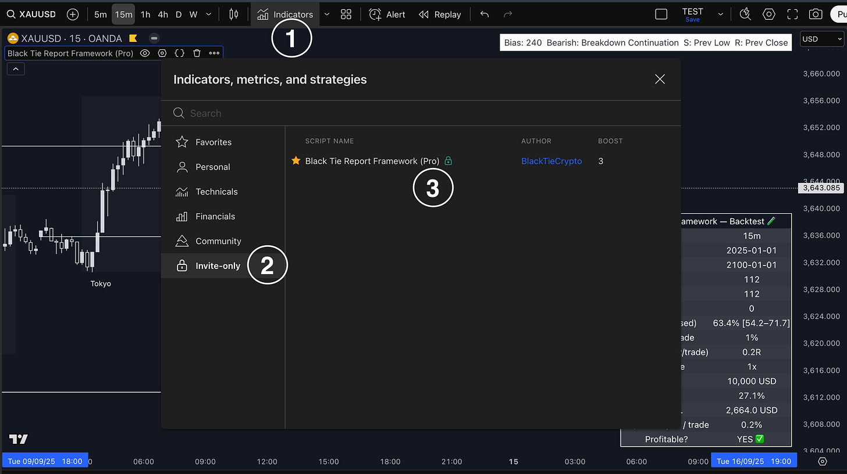Open the Technicals category
The image size is (847, 474).
click(223, 192)
